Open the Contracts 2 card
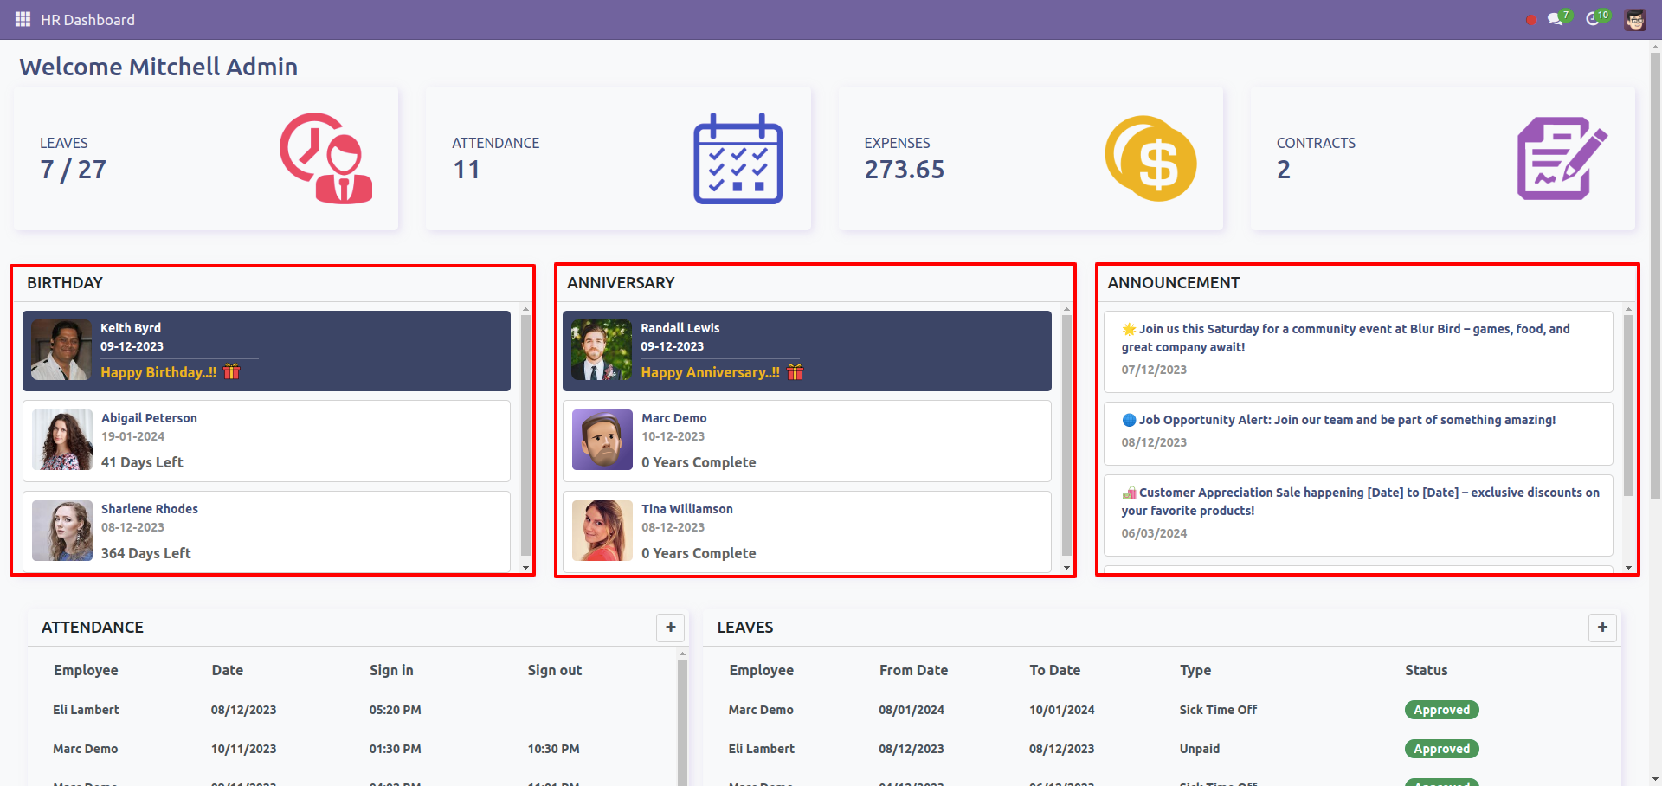Screen dimensions: 1662x786 1443,158
